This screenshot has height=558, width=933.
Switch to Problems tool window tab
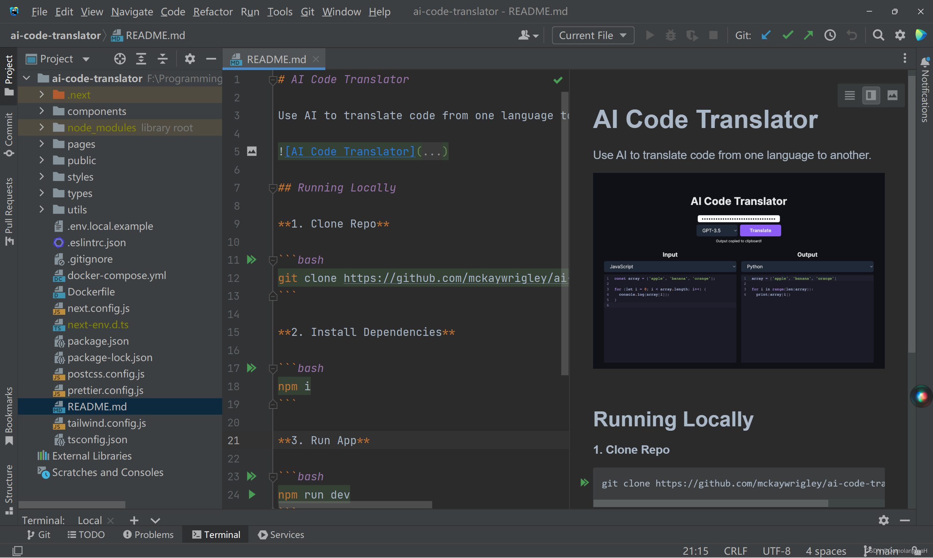tap(148, 534)
